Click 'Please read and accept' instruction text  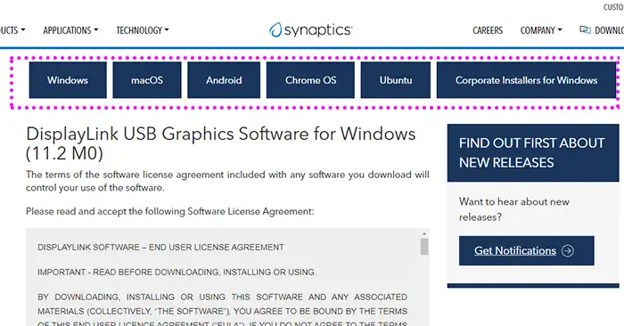[x=170, y=211]
